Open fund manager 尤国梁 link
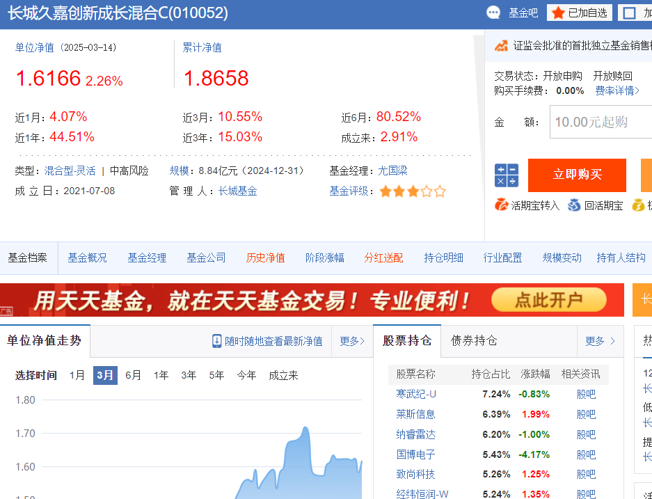The height and width of the screenshot is (499, 652). [x=392, y=171]
